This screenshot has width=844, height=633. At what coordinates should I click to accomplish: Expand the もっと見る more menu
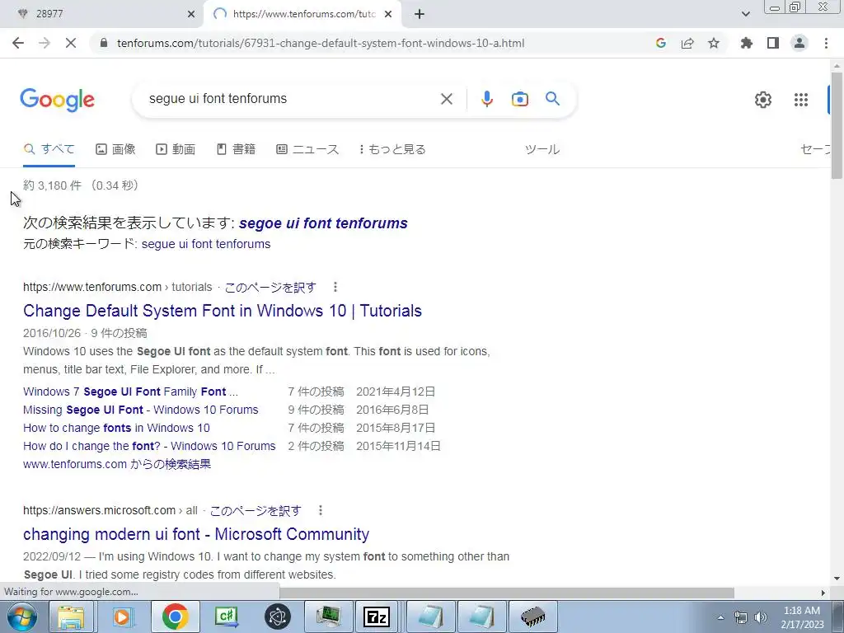click(x=392, y=149)
